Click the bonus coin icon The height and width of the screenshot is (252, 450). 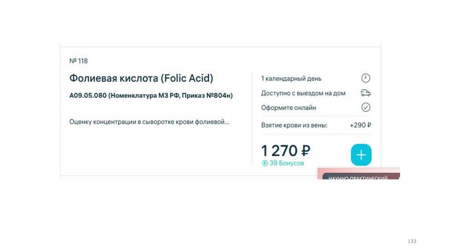[265, 163]
